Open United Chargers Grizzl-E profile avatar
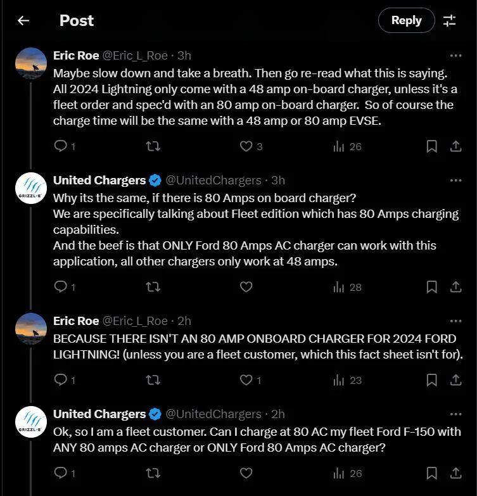The width and height of the screenshot is (477, 496). pos(31,188)
